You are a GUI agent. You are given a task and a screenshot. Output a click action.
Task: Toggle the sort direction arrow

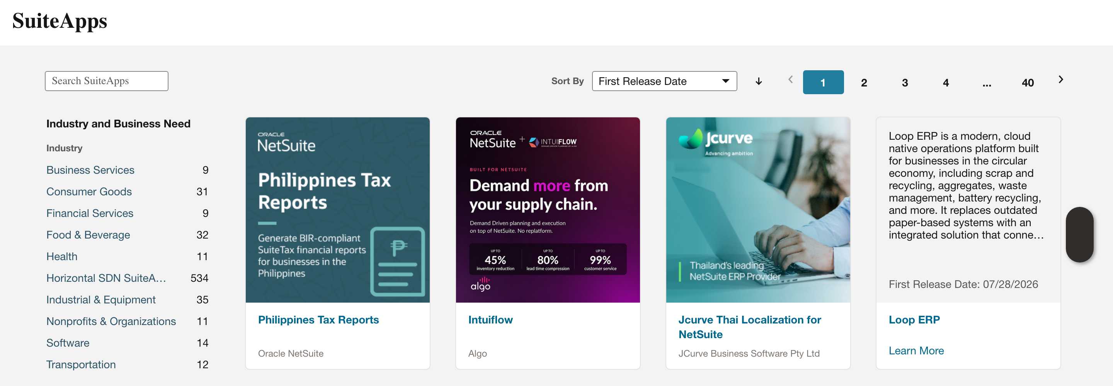pyautogui.click(x=759, y=81)
